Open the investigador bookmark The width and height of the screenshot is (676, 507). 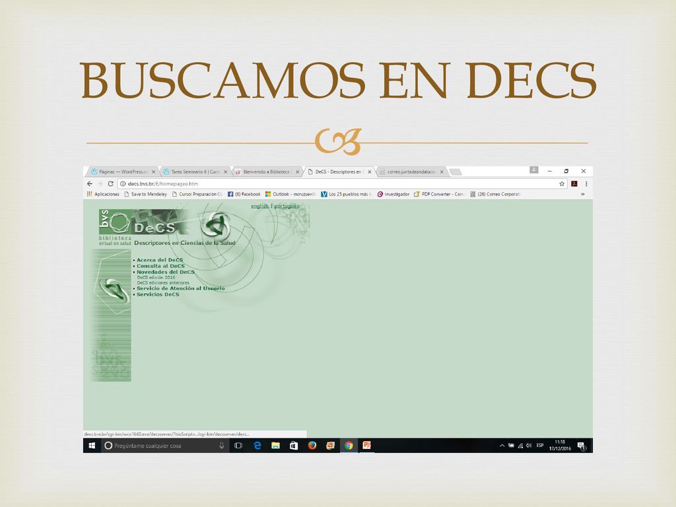[393, 195]
